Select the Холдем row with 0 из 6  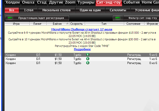pos(82,63)
